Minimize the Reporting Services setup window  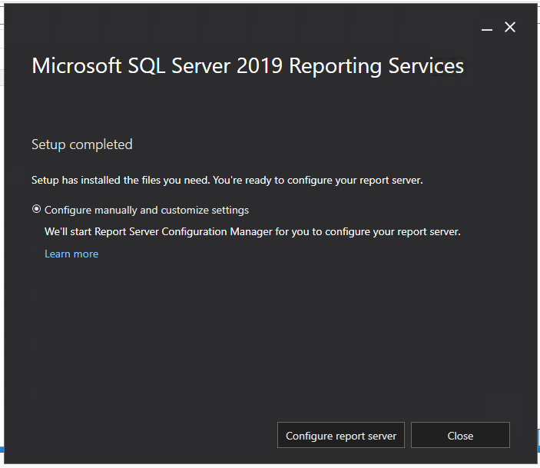[x=486, y=28]
